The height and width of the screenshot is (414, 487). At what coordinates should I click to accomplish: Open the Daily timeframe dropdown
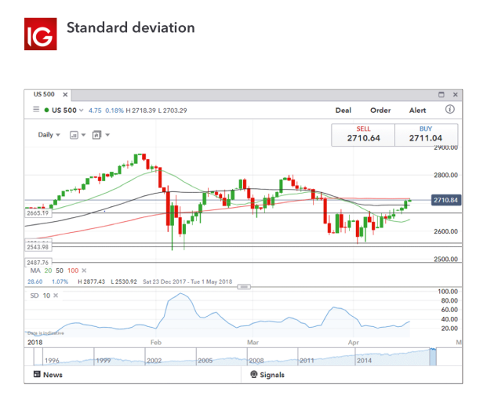pos(49,135)
